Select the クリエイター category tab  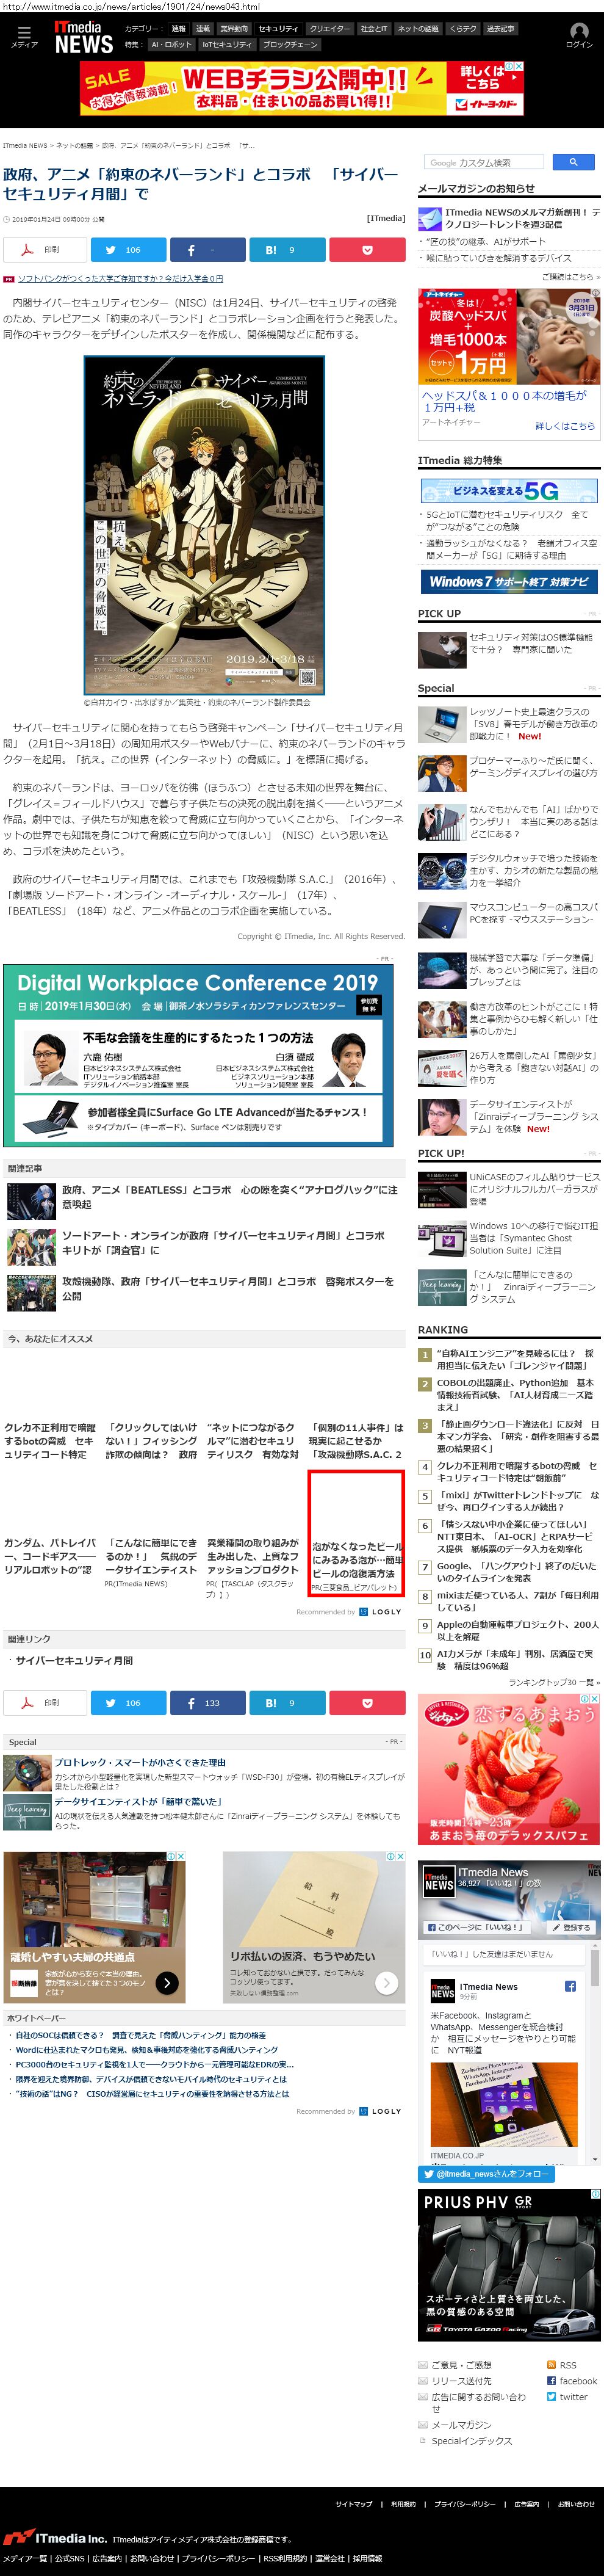coord(329,29)
